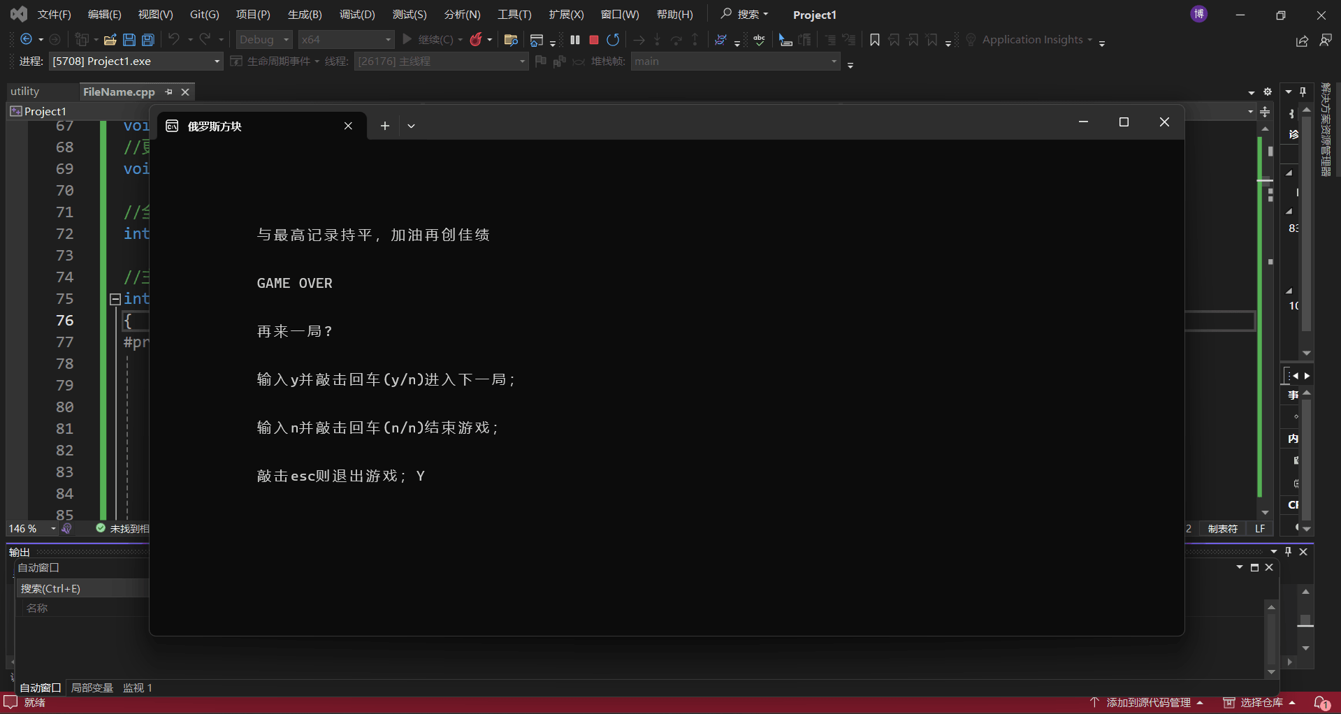
Task: Click the Visual Studio logo icon
Action: (19, 14)
